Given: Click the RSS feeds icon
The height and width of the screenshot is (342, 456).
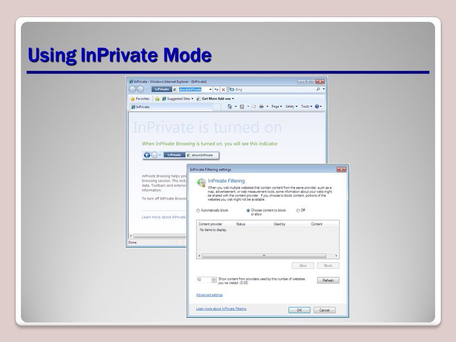Looking at the screenshot, I should pos(242,107).
